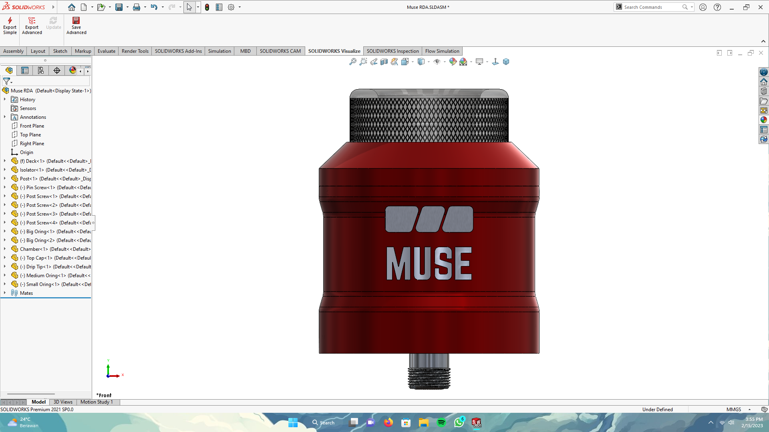The width and height of the screenshot is (769, 432).
Task: Expand the Deck<1> component in tree
Action: point(5,161)
